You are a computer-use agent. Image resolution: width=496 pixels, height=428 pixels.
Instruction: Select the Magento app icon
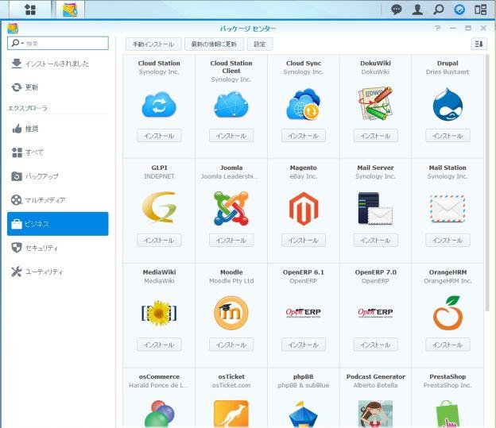click(x=304, y=208)
